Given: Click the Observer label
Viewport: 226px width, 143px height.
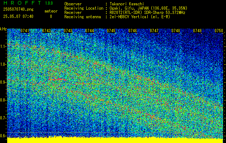Looking at the screenshot, I should (x=73, y=4).
